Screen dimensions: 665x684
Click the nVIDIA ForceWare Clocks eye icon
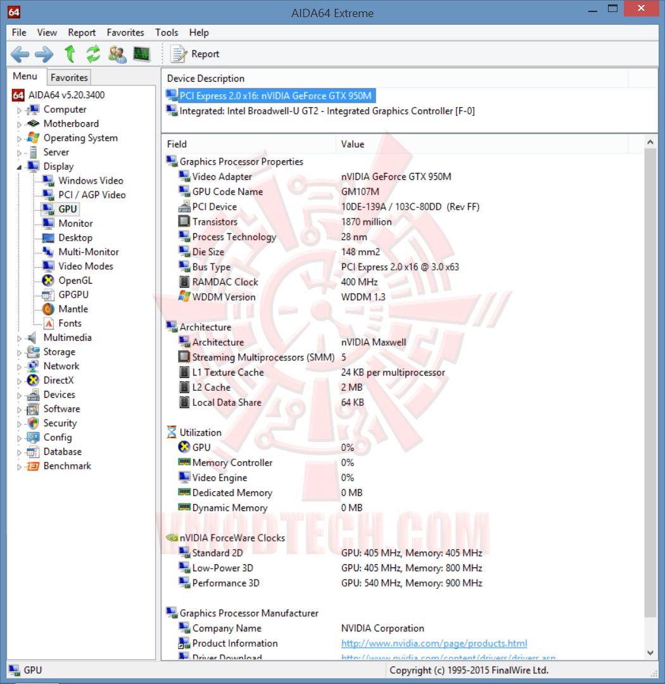[172, 538]
